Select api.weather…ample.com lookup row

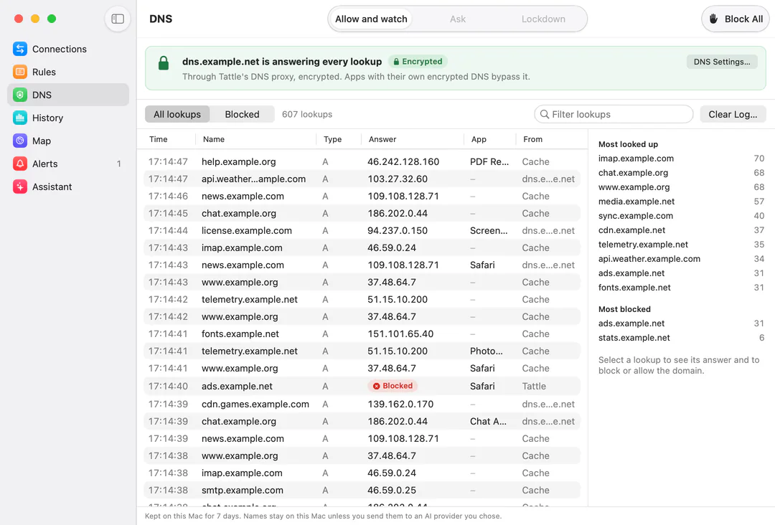point(362,179)
